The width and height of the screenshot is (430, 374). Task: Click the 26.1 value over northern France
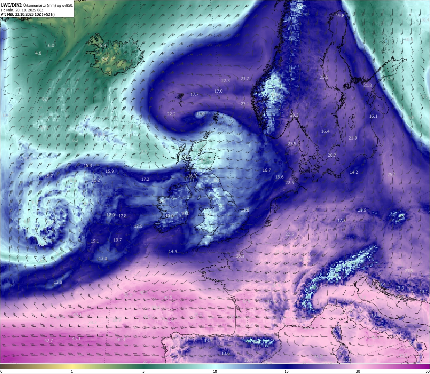click(240, 256)
